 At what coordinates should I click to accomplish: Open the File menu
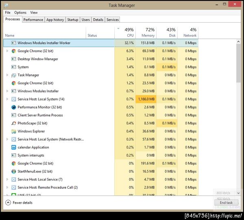8,13
